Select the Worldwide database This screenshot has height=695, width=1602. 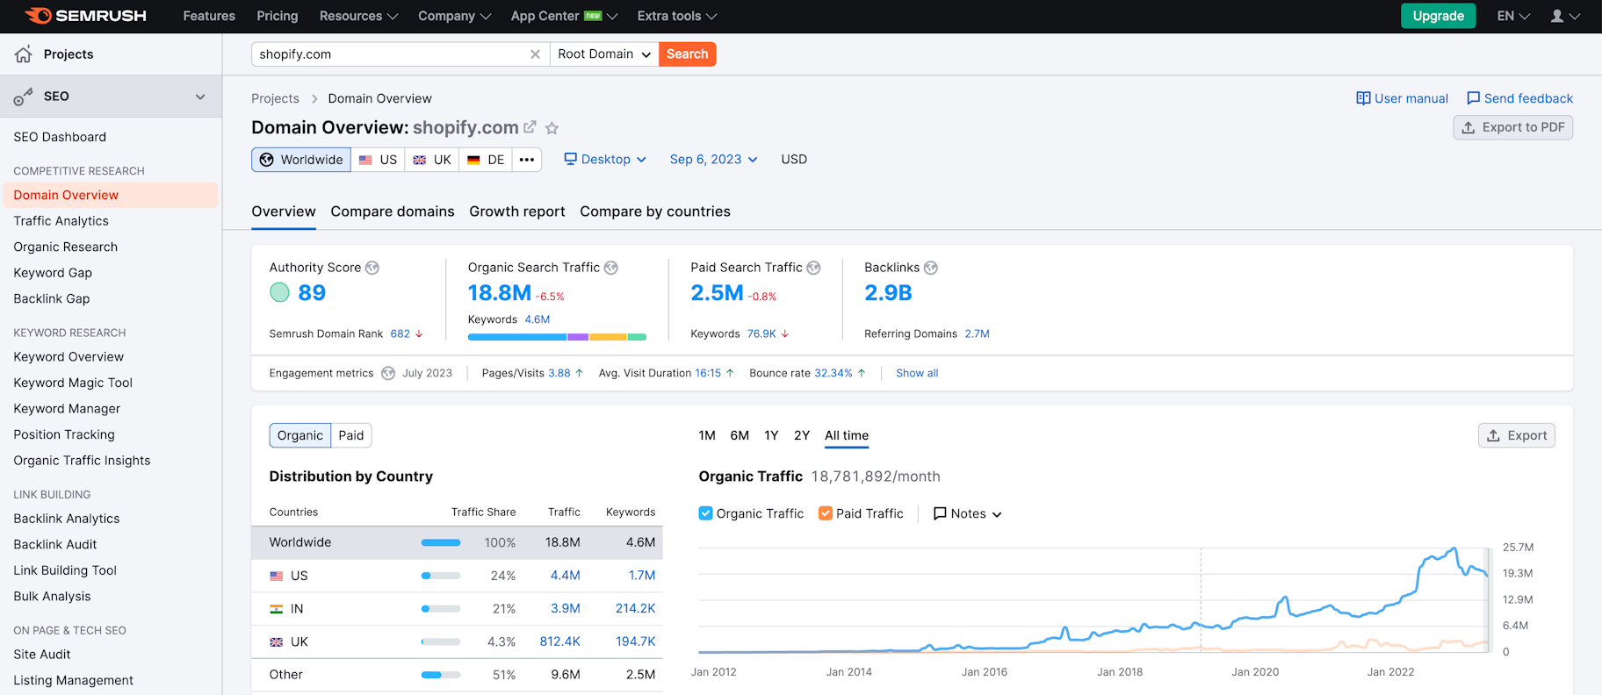point(301,160)
